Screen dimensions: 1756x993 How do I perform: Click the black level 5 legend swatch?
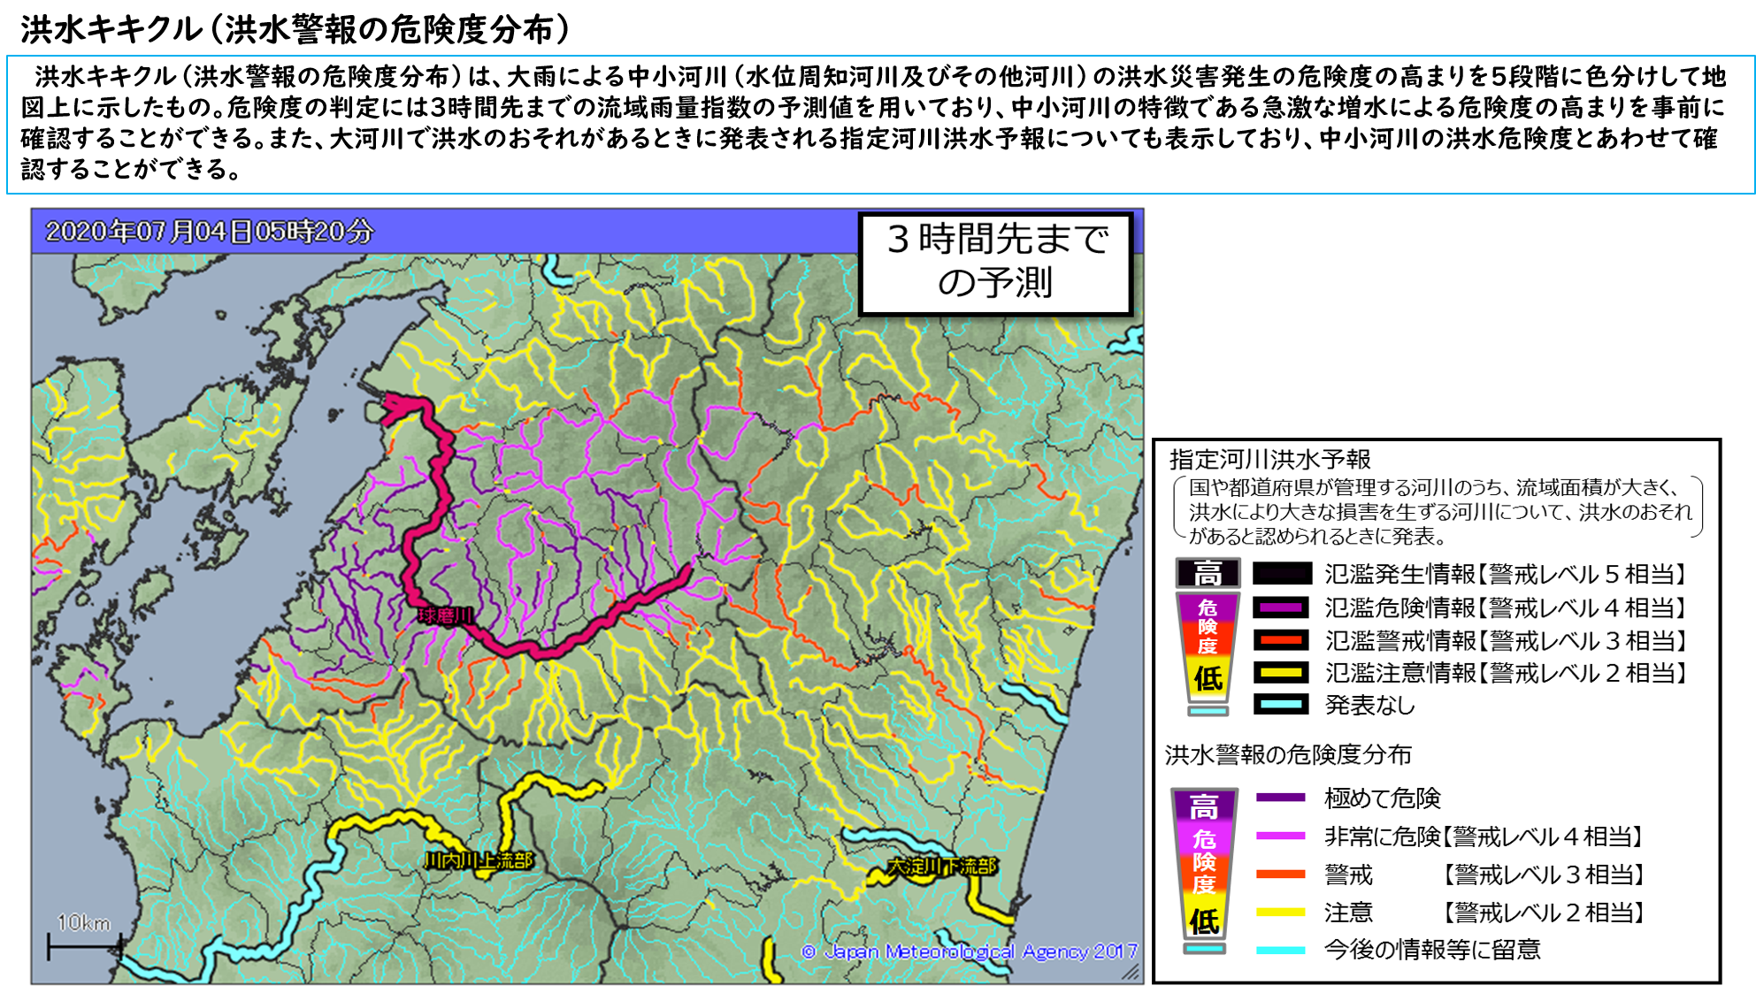point(1282,575)
